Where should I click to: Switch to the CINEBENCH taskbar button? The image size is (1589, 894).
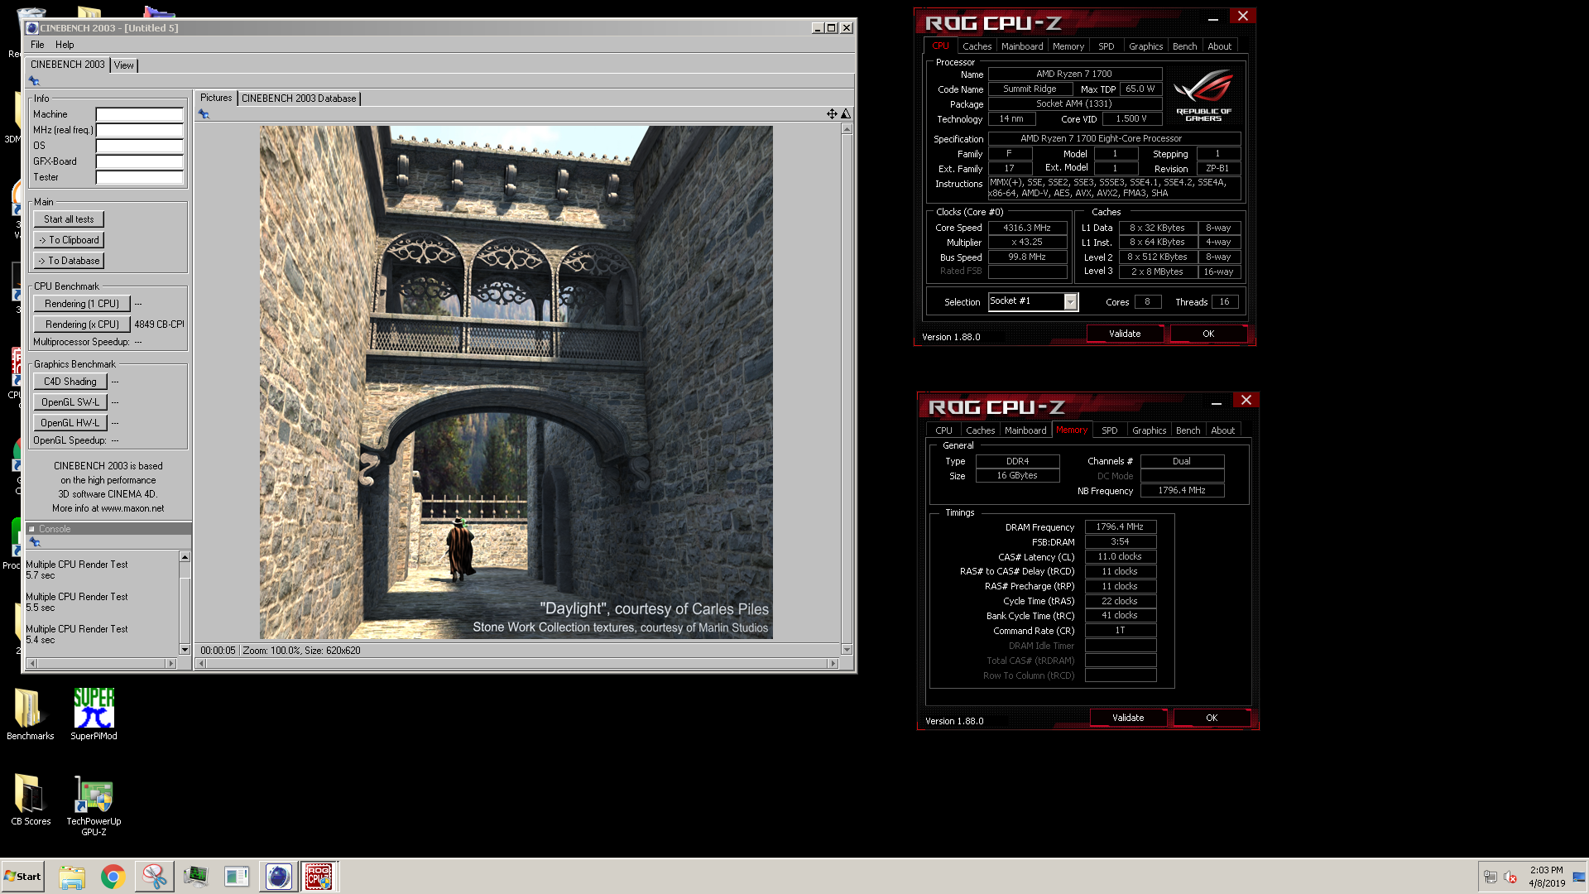coord(278,877)
